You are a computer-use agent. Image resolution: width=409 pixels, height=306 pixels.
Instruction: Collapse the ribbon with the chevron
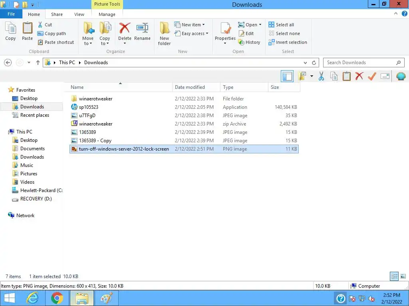point(396,14)
